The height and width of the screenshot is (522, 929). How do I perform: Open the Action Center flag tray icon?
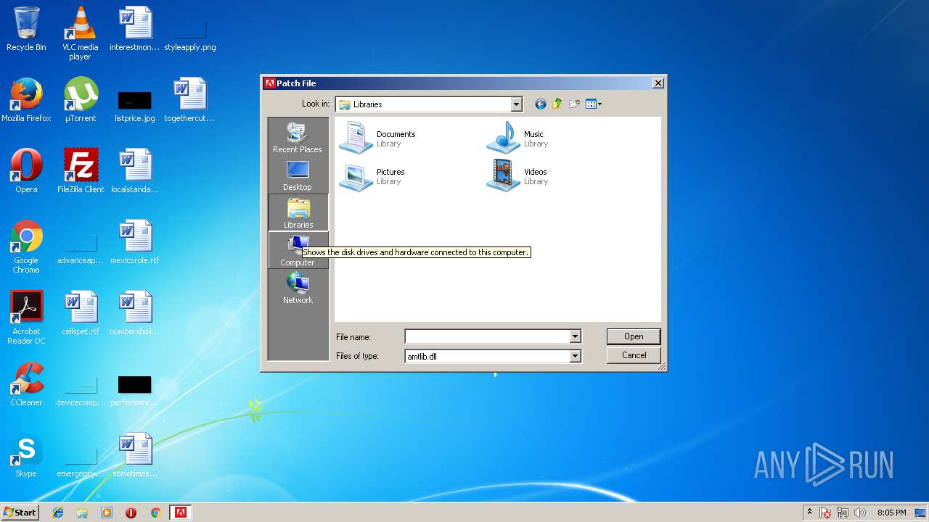click(826, 513)
